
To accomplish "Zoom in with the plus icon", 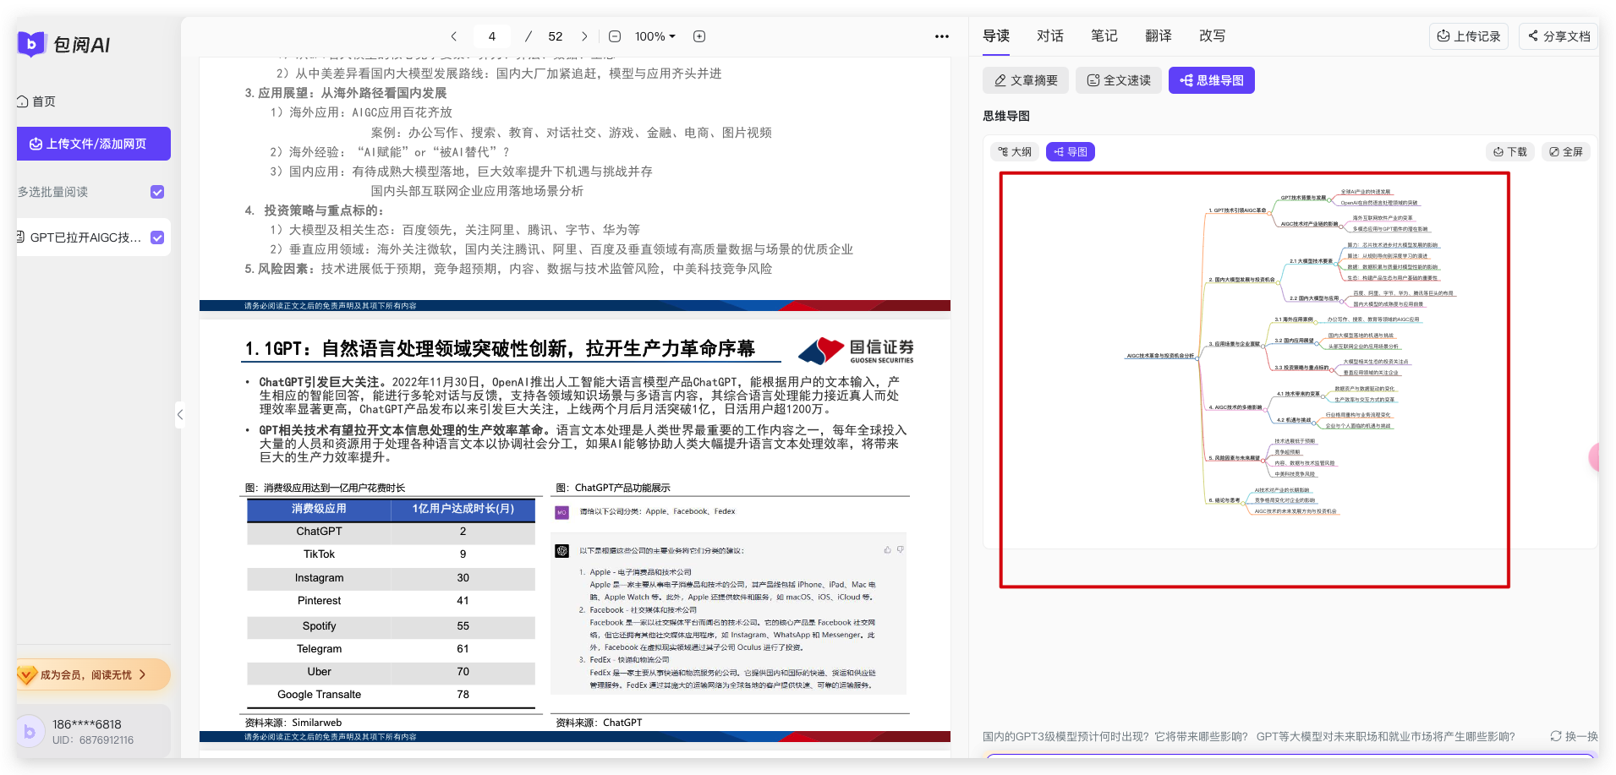I will [699, 36].
